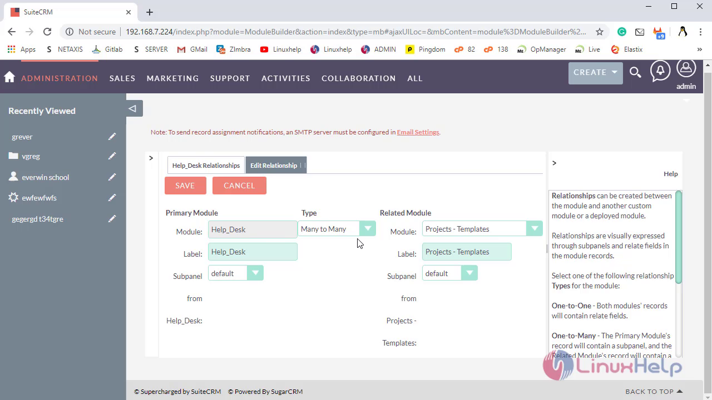Image resolution: width=712 pixels, height=400 pixels.
Task: Collapse the sidebar with the triangle toggle
Action: (x=132, y=108)
